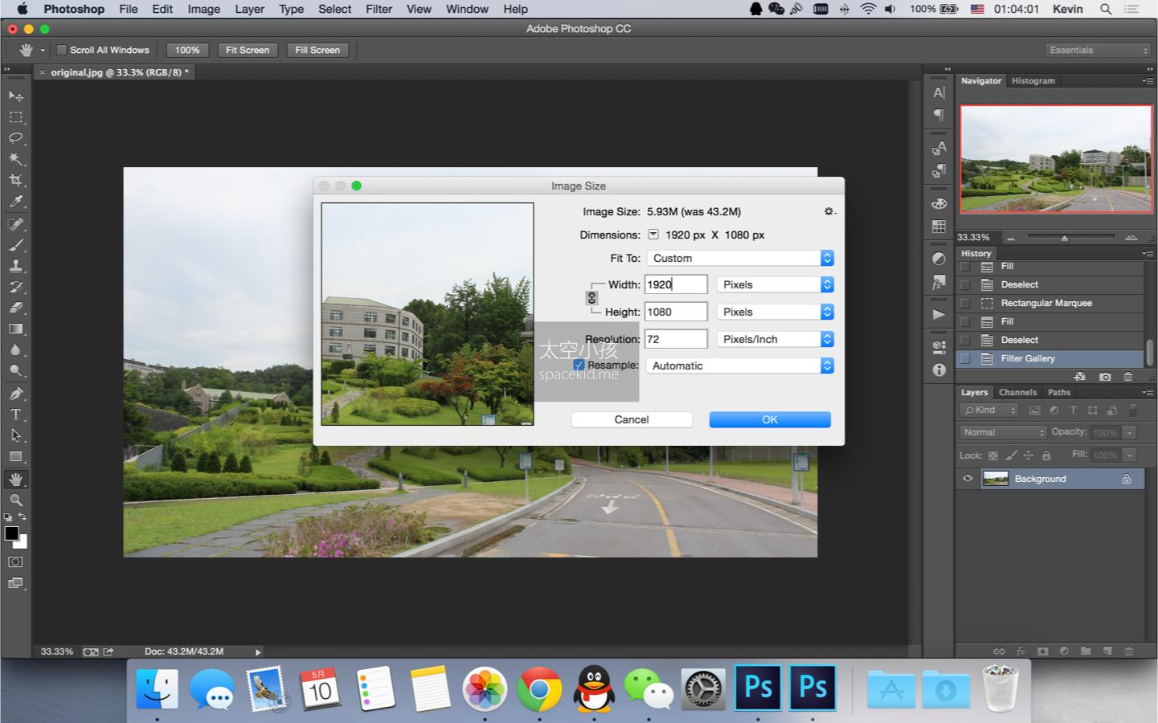
Task: Select the Lasso tool
Action: point(15,138)
